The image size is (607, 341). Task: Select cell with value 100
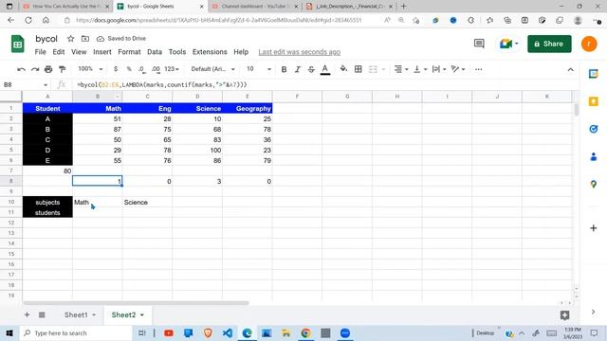[x=197, y=150]
